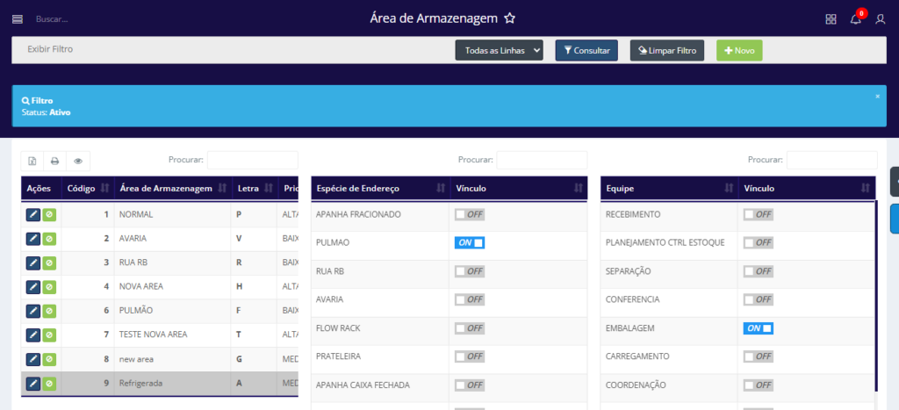The height and width of the screenshot is (410, 899).
Task: Enable the RECEBIMENTO vínculo toggle
Action: click(x=758, y=215)
